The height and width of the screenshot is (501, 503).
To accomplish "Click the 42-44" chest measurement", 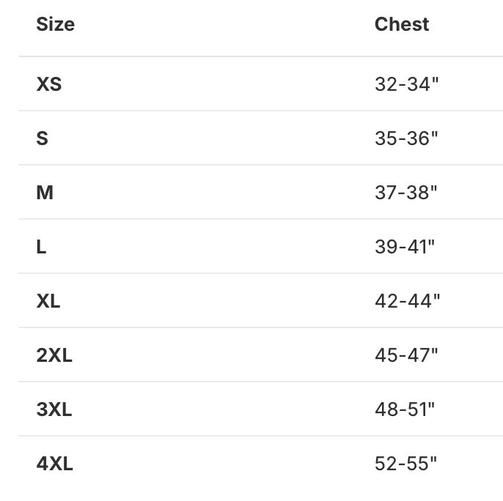I will point(407,301).
